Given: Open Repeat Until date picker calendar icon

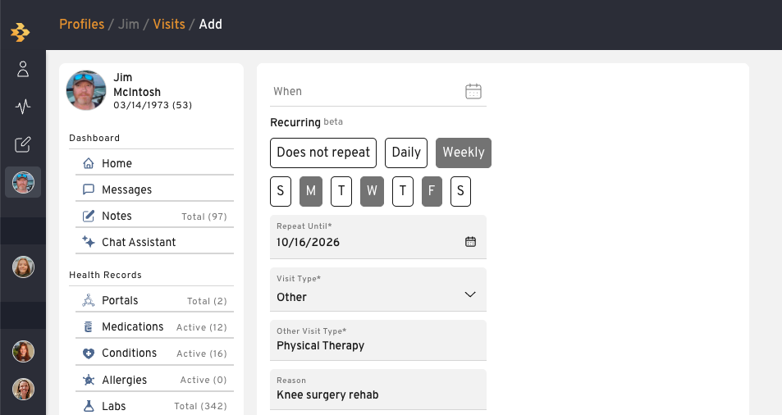Looking at the screenshot, I should tap(470, 242).
